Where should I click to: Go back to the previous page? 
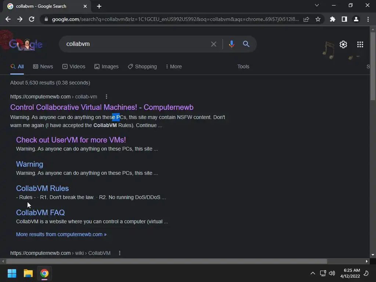point(8,19)
